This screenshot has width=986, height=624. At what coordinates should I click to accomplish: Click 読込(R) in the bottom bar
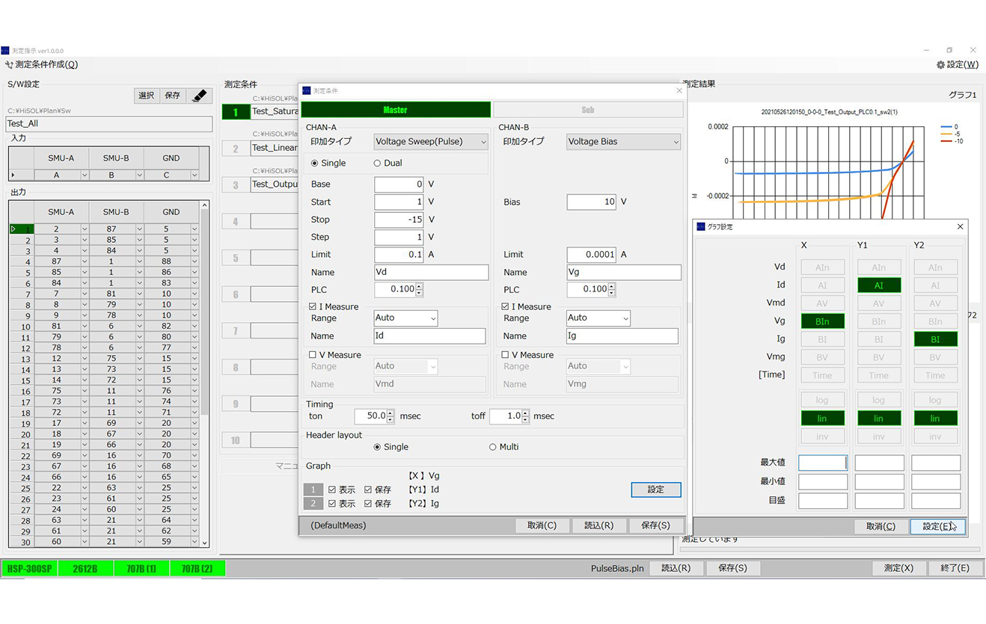pos(676,568)
